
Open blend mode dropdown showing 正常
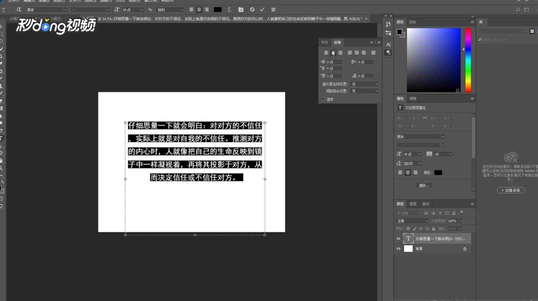(x=412, y=221)
